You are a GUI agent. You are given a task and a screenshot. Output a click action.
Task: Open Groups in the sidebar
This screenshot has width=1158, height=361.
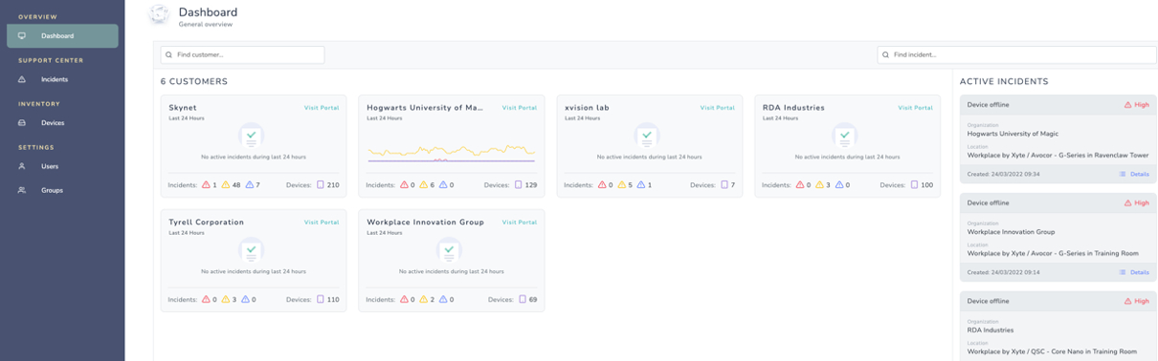pyautogui.click(x=52, y=190)
